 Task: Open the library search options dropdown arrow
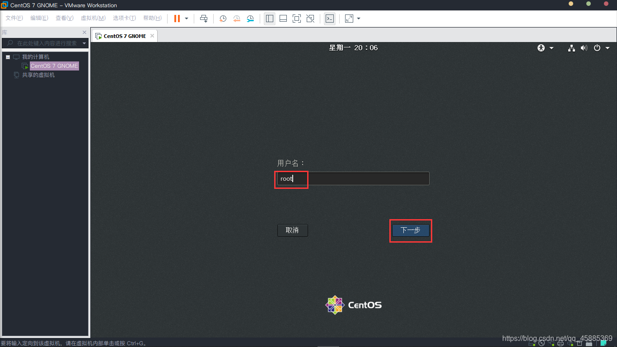tap(84, 43)
